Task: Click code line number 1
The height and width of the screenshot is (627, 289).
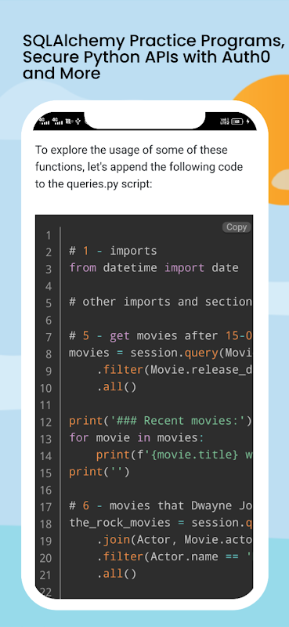Action: tap(49, 235)
